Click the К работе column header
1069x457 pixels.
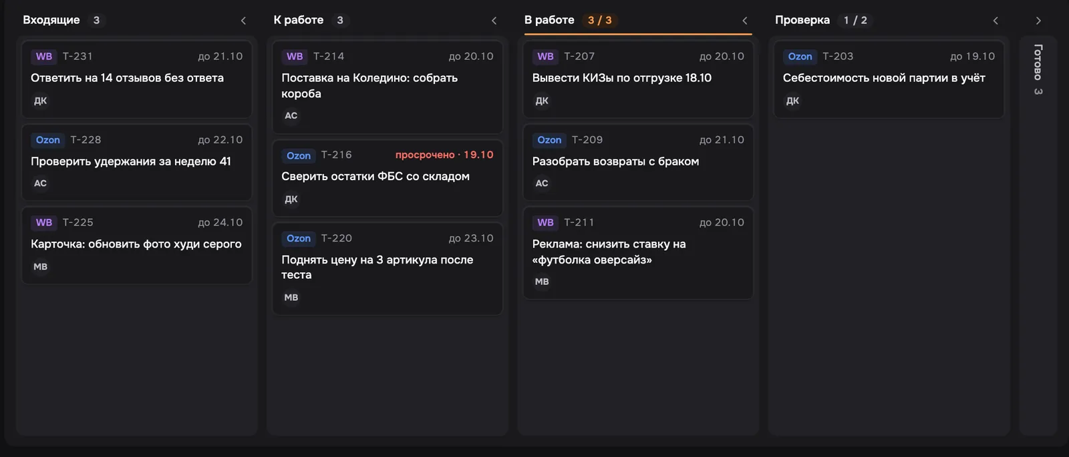coord(299,20)
